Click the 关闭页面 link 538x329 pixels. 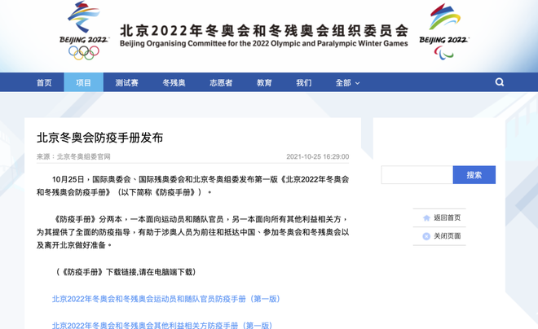coord(447,236)
